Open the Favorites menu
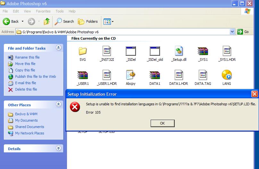The image size is (259, 169). pos(43,11)
